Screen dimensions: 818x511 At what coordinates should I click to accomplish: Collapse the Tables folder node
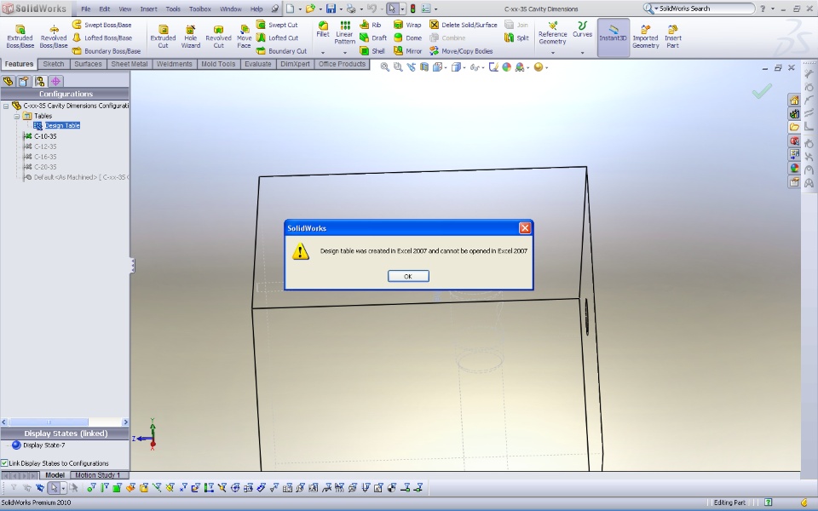tap(17, 117)
